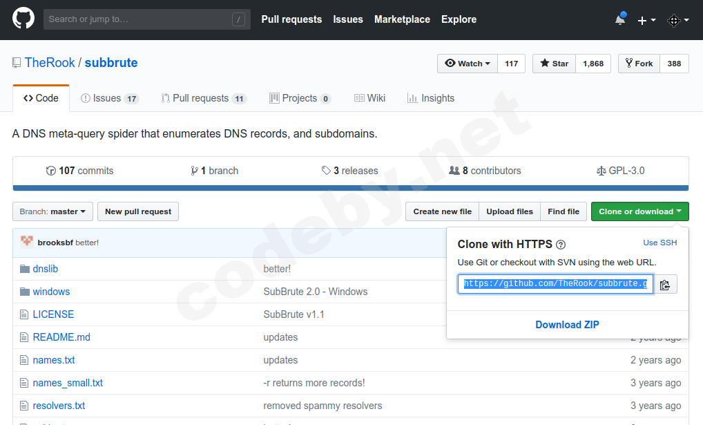Image resolution: width=703 pixels, height=425 pixels.
Task: Open the latest 'better!' commit message
Action: (x=87, y=243)
